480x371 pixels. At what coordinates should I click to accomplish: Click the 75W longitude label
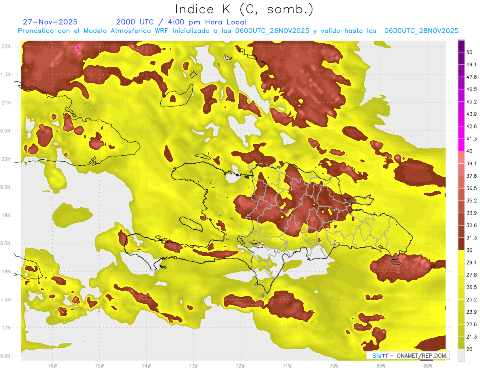(x=100, y=366)
